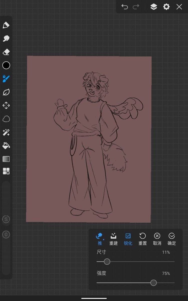188x301 pixels.
Task: Click 取消 cancel button
Action: 157,239
